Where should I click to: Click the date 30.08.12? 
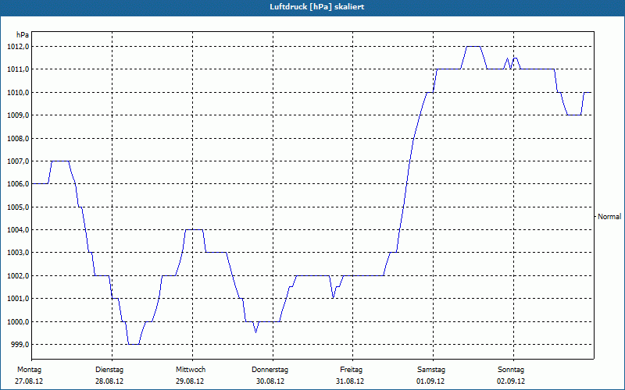(x=270, y=381)
